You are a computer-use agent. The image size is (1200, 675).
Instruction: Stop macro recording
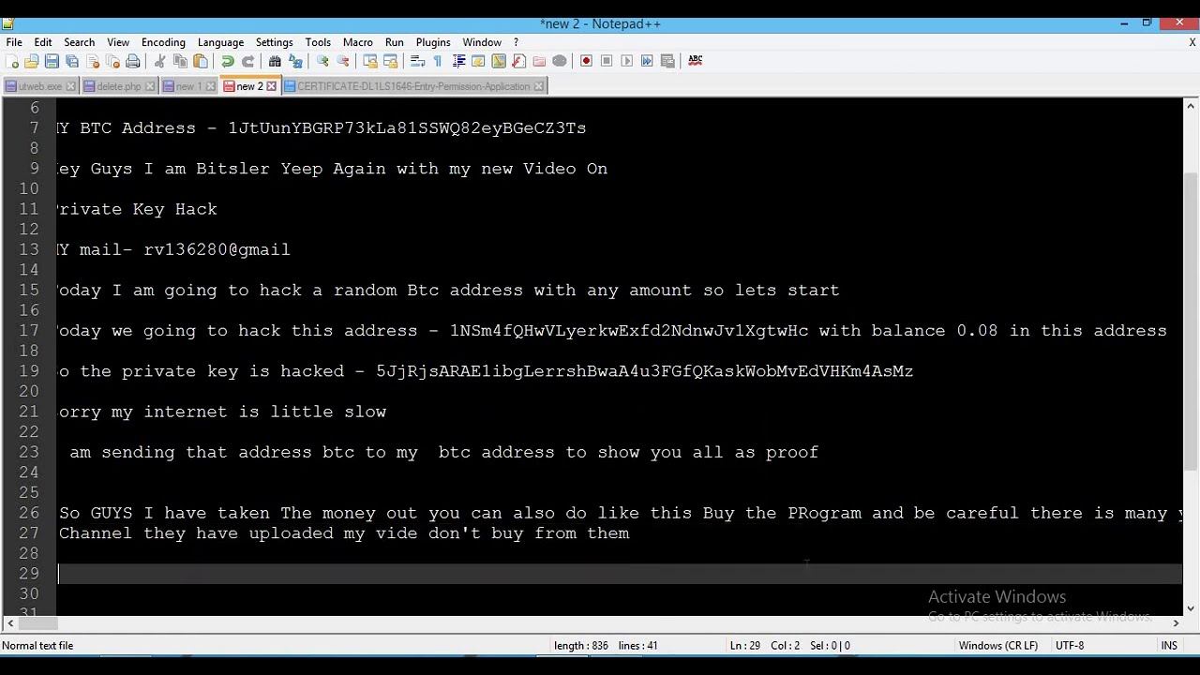[x=607, y=61]
